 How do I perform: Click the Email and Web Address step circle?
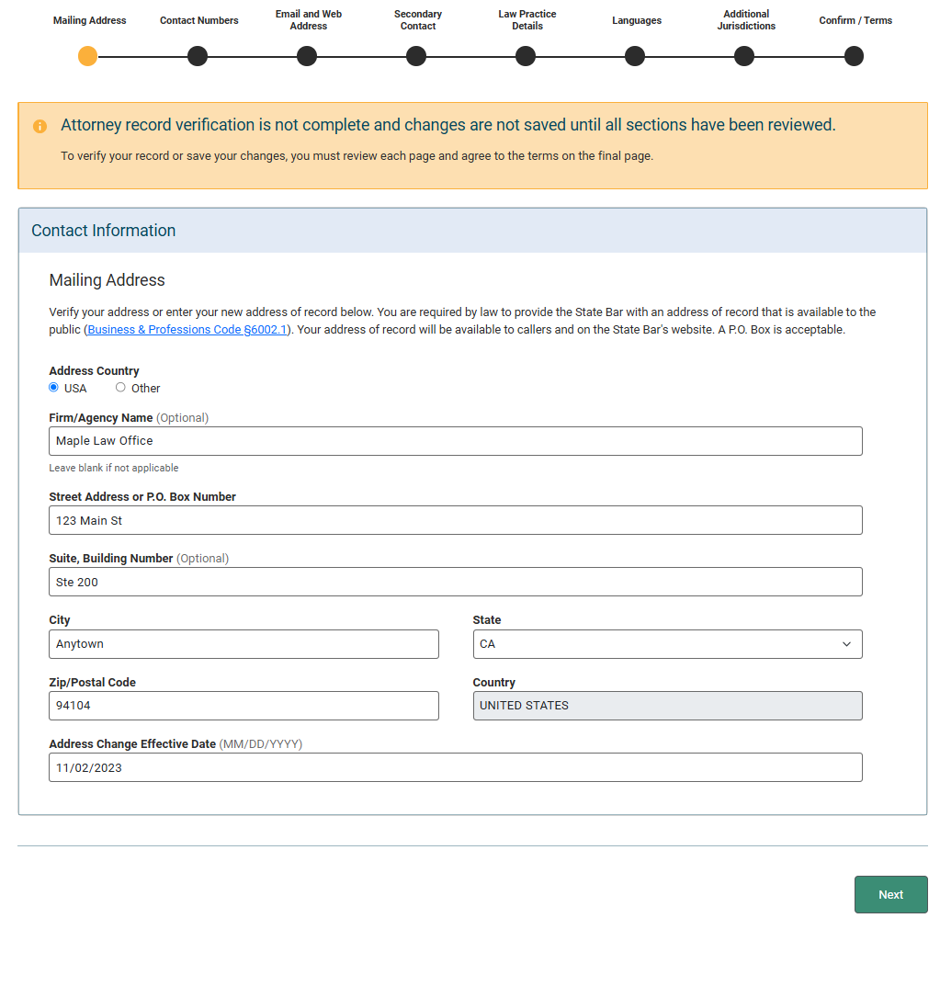pyautogui.click(x=307, y=57)
